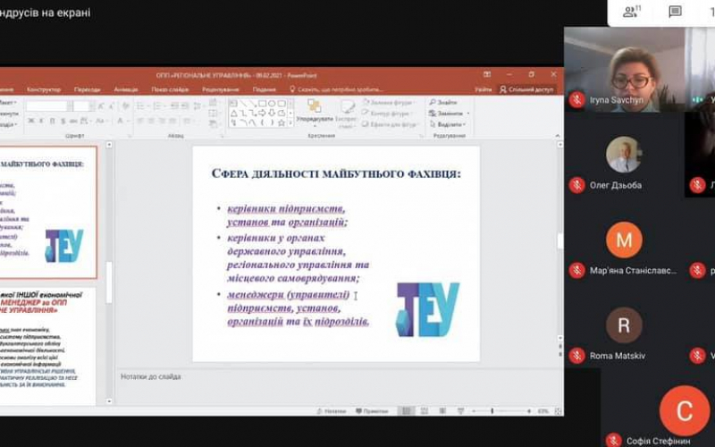The height and width of the screenshot is (447, 715).
Task: Open Line Spacing dropdown
Action: click(x=198, y=106)
